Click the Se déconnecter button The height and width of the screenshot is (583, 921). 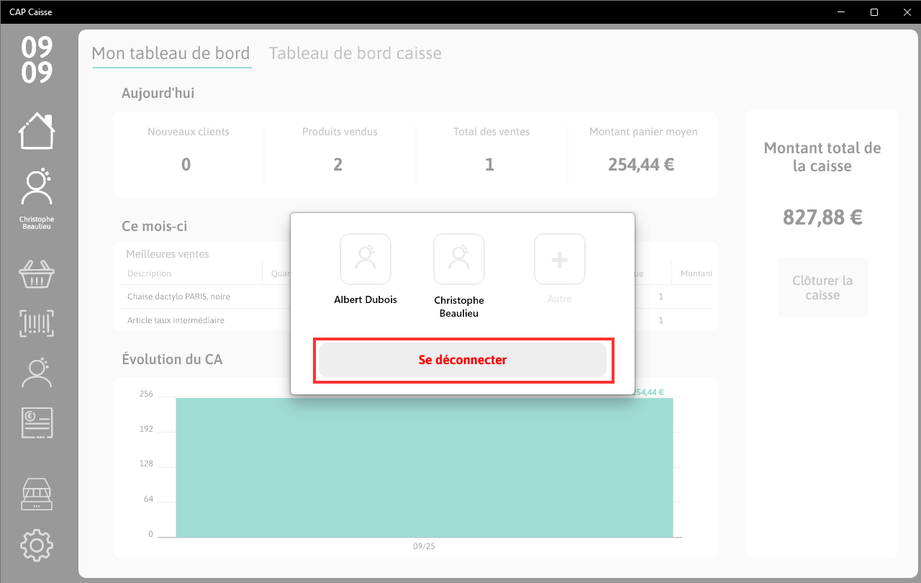(x=463, y=360)
